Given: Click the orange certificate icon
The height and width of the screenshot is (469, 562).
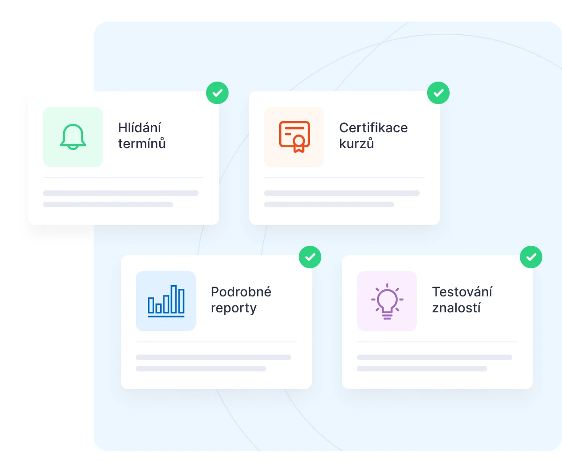Looking at the screenshot, I should (294, 137).
